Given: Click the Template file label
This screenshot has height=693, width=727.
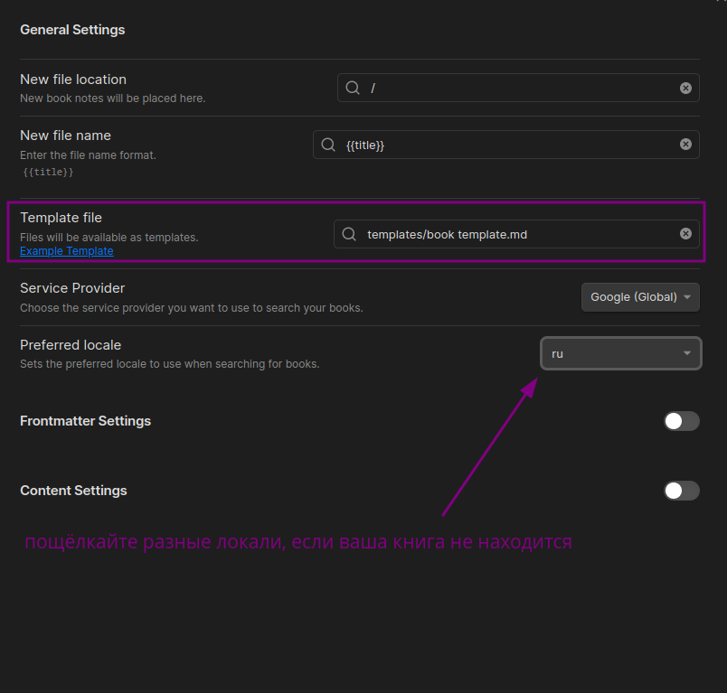Looking at the screenshot, I should pos(61,218).
